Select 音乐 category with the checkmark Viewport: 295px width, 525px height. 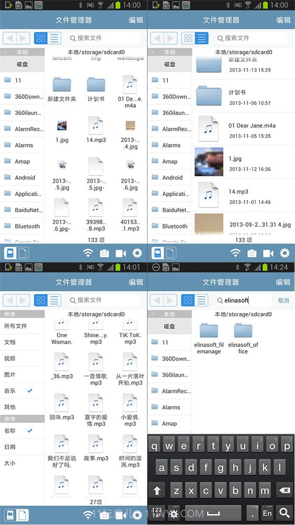22,391
